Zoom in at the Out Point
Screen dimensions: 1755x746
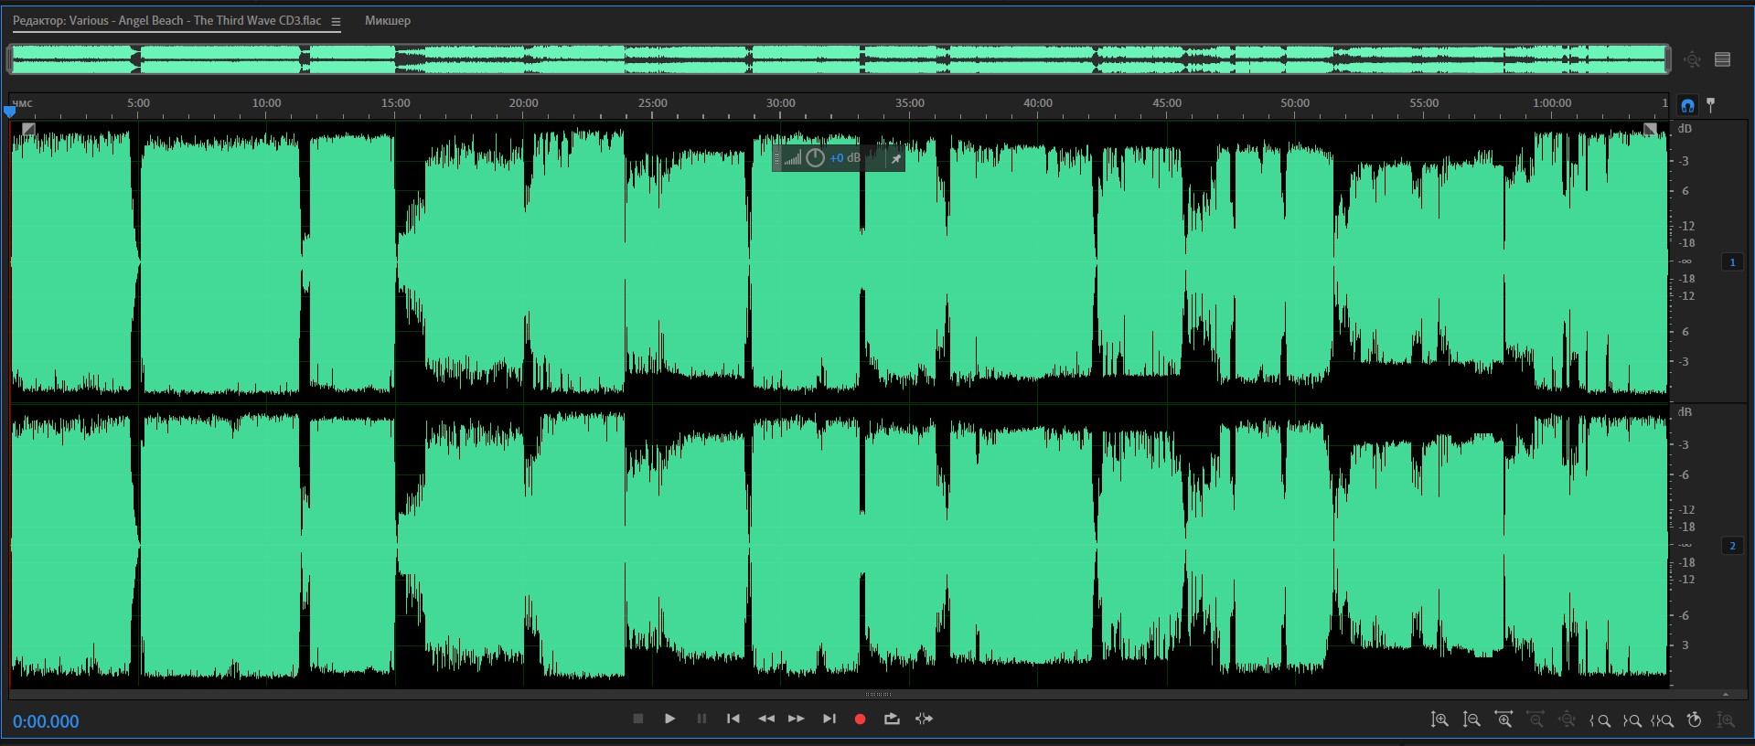click(1632, 720)
